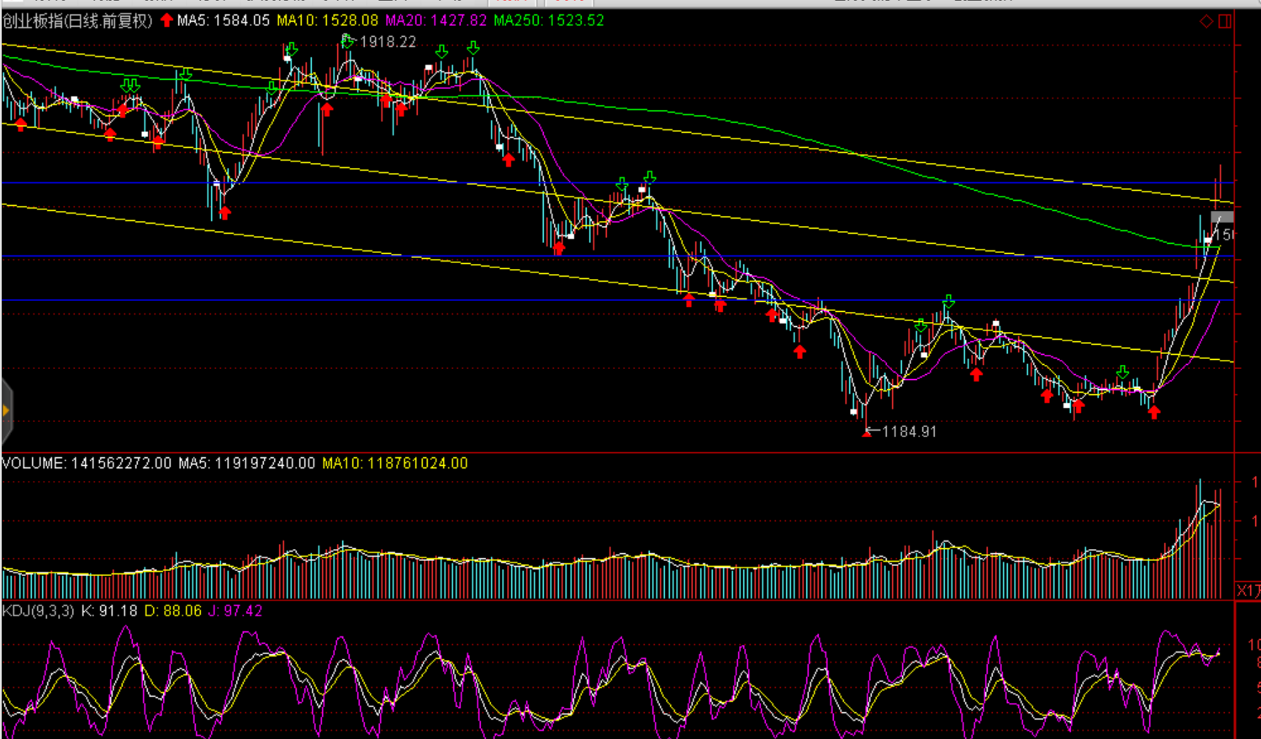The height and width of the screenshot is (739, 1261).
Task: Click the green arrow at the 1918.22 peak
Action: [x=348, y=40]
